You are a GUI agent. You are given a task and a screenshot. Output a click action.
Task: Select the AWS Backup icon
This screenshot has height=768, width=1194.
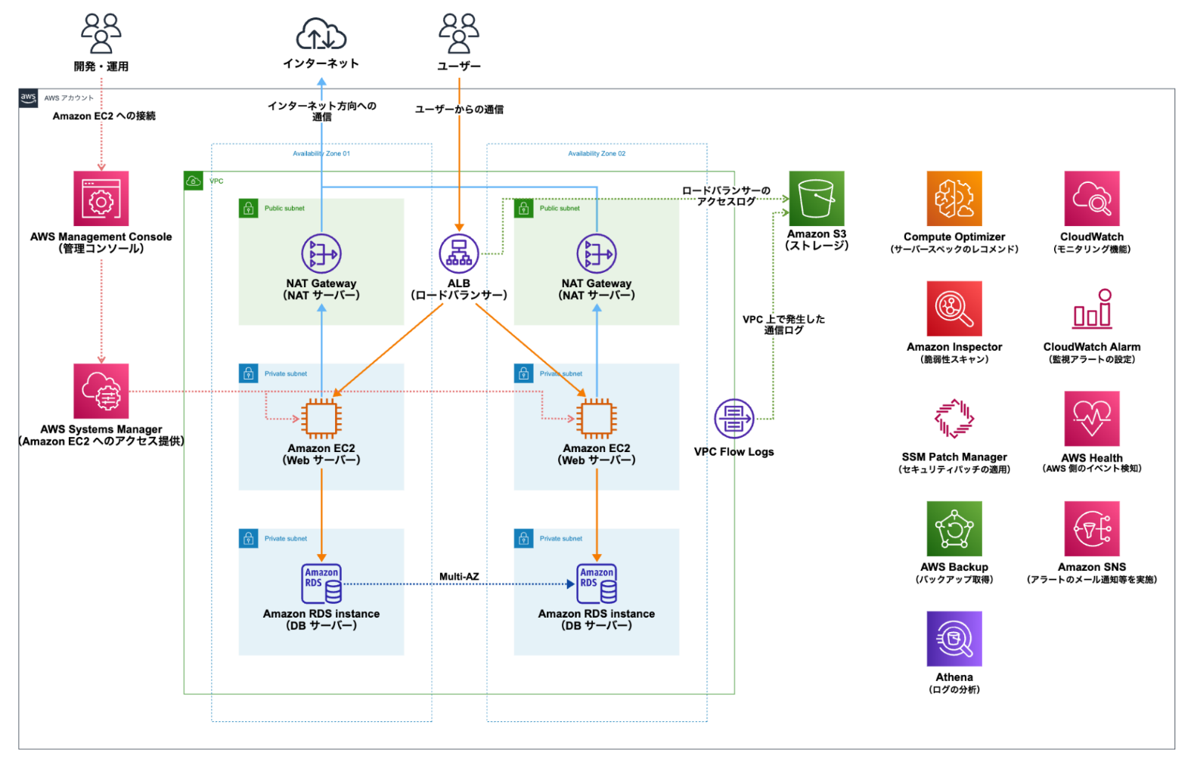pos(954,528)
